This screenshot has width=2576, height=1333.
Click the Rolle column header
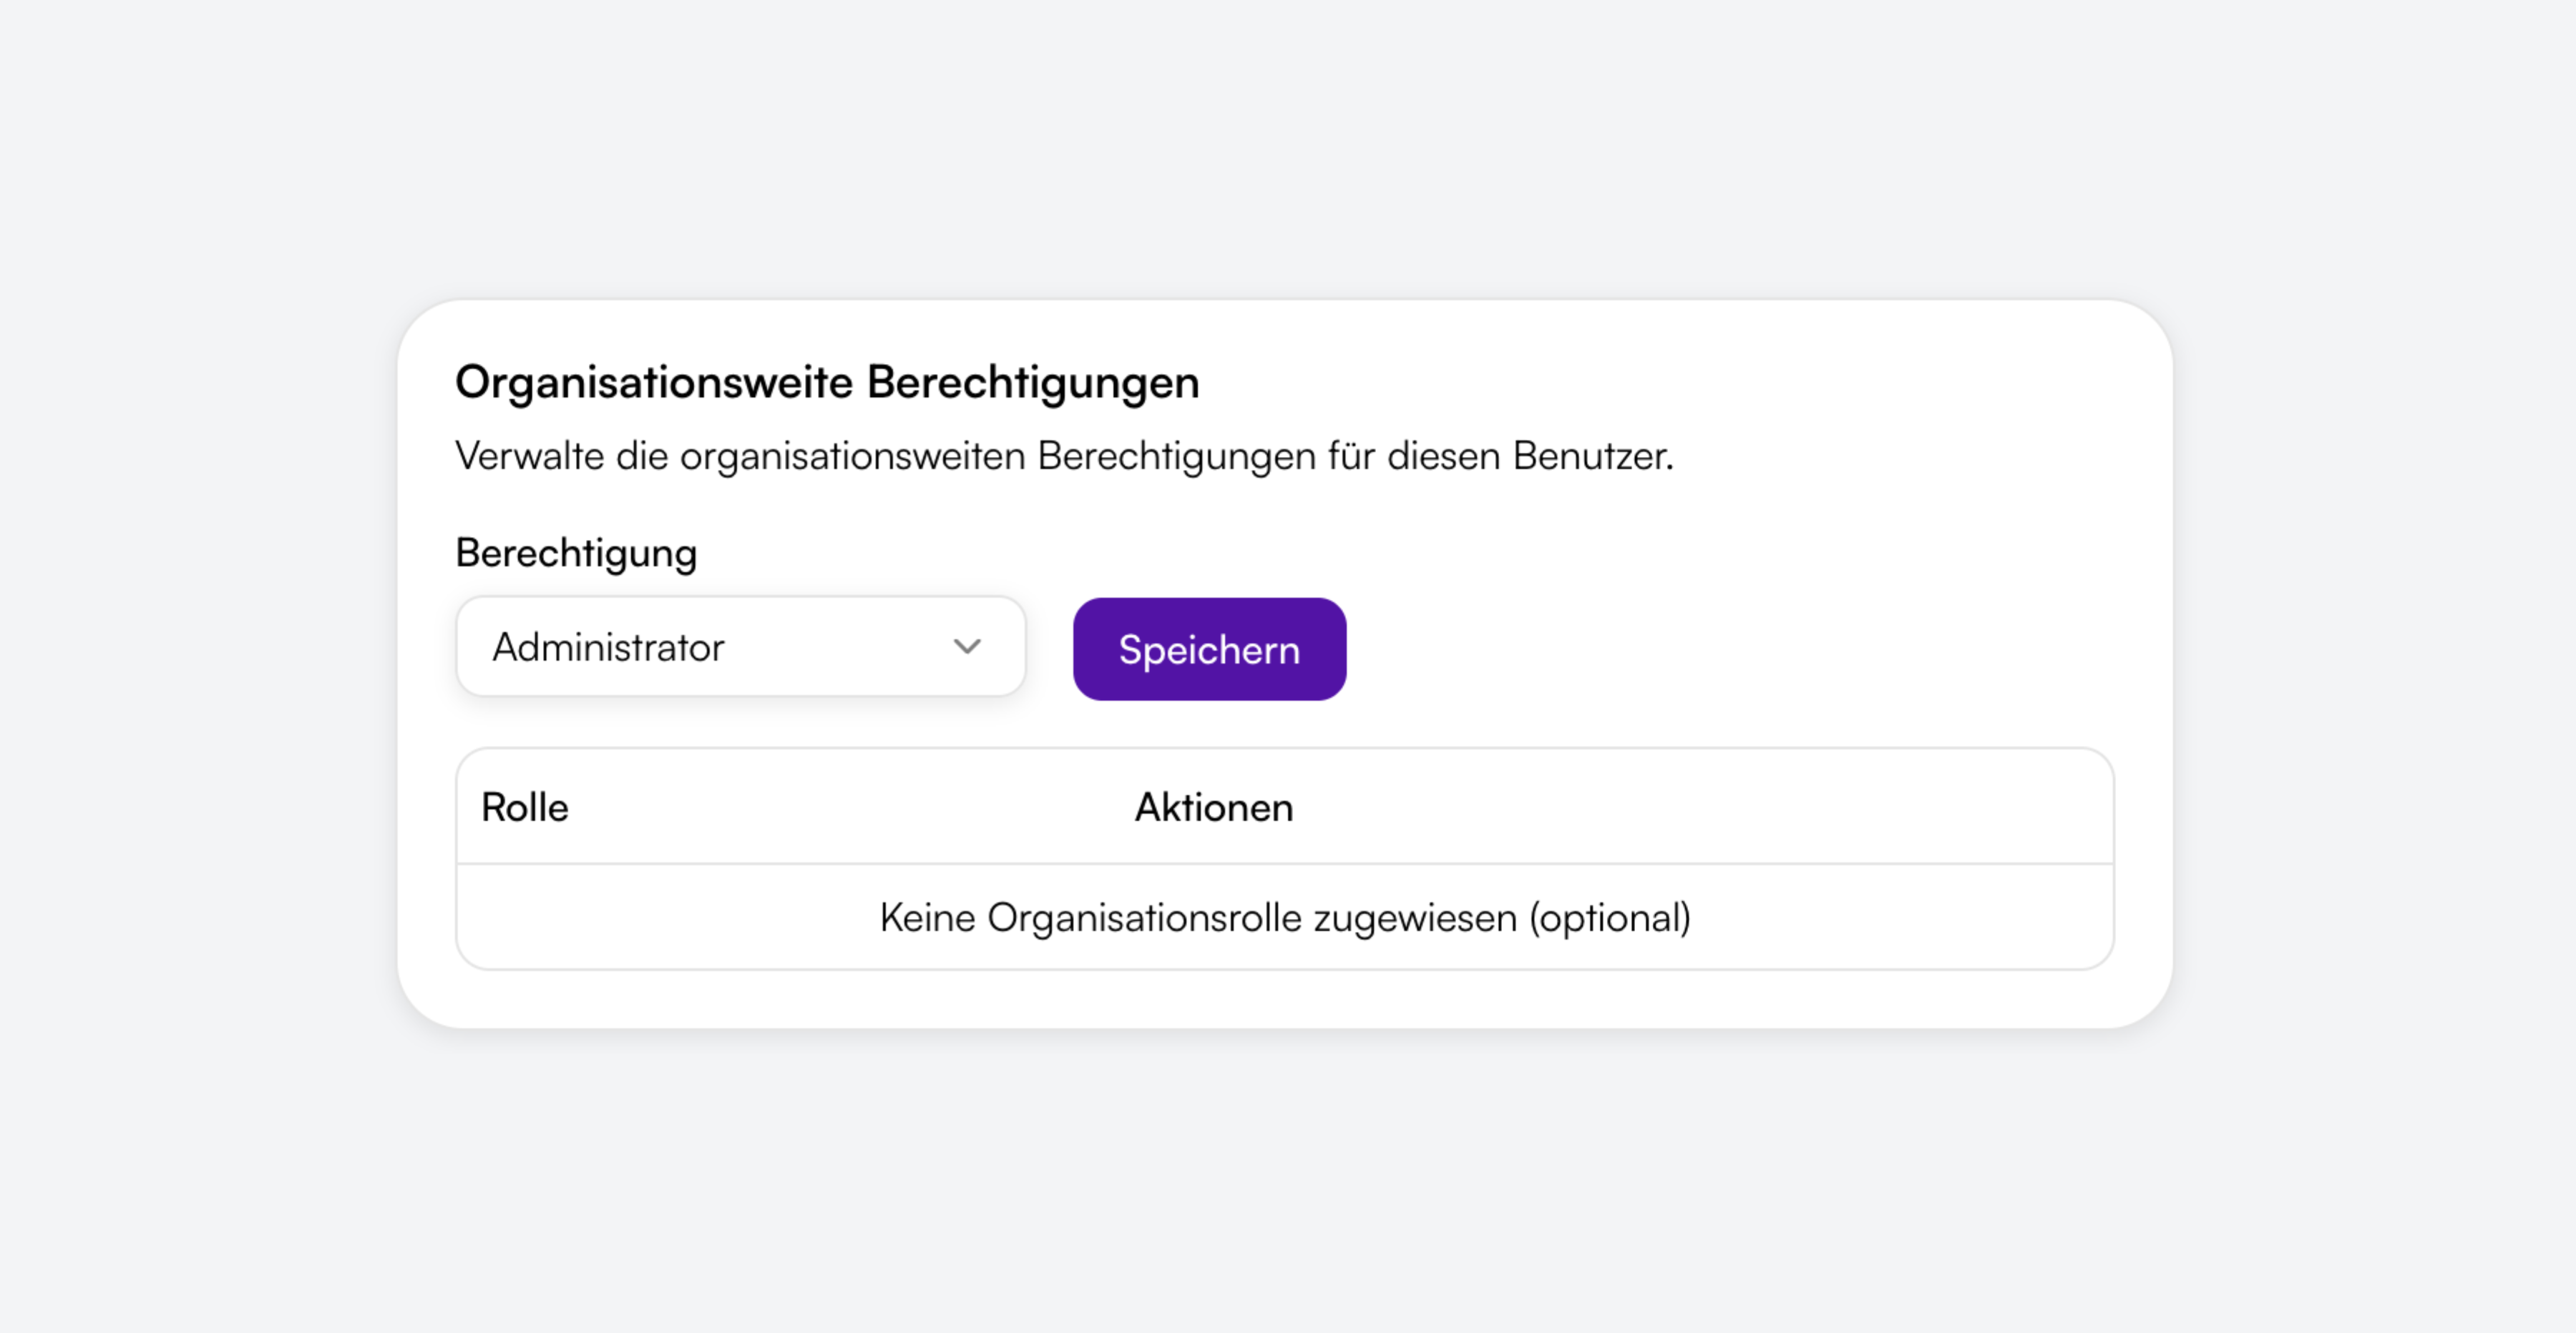[525, 807]
